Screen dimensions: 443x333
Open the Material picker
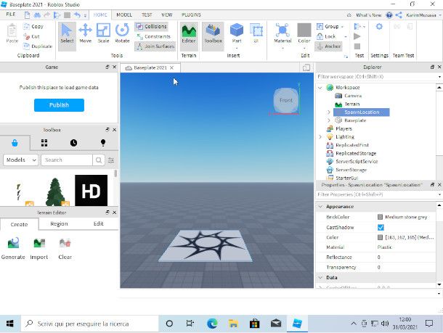[x=283, y=33]
